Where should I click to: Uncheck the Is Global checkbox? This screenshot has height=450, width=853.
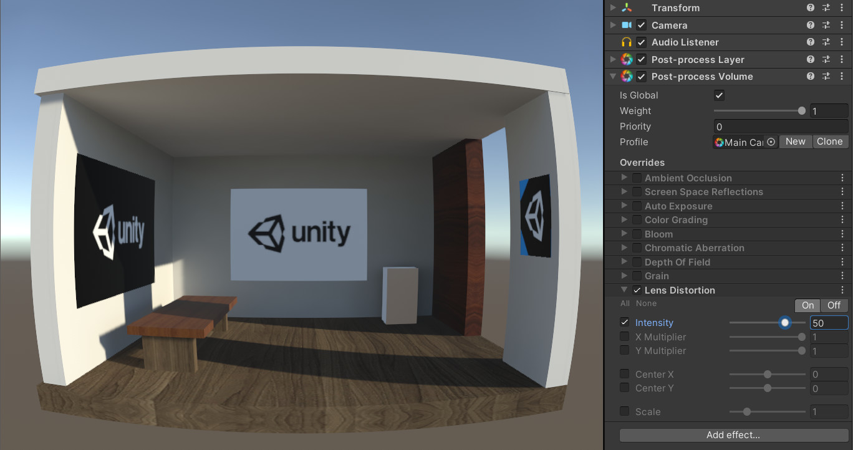719,95
